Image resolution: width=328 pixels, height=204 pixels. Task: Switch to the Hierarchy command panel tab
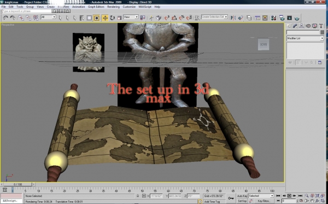click(x=301, y=26)
